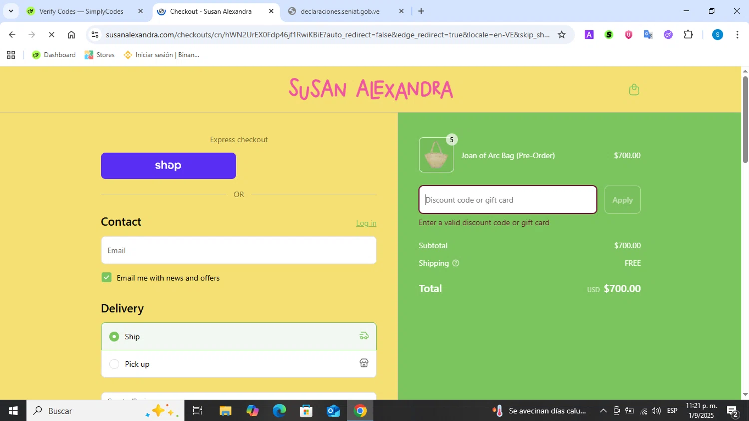This screenshot has width=749, height=421.
Task: Open the Extensions puzzle menu
Action: [688, 35]
